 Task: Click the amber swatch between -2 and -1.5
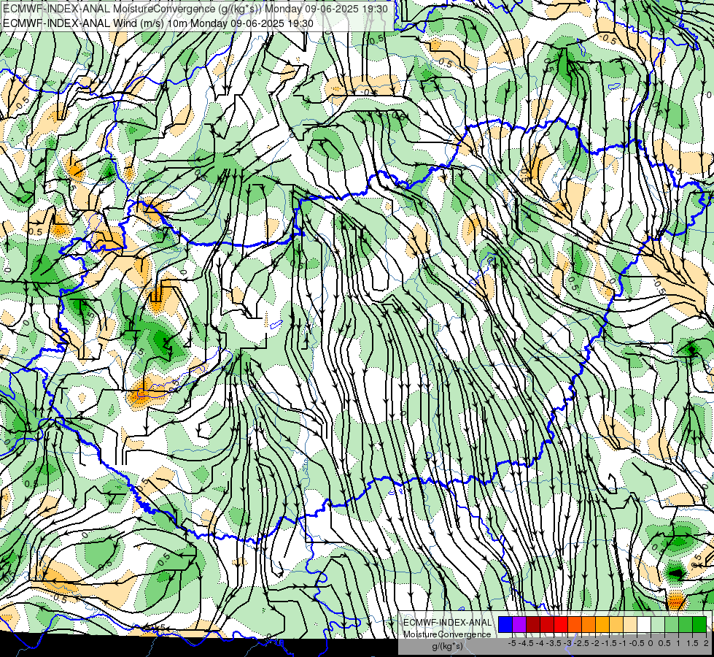tap(602, 624)
